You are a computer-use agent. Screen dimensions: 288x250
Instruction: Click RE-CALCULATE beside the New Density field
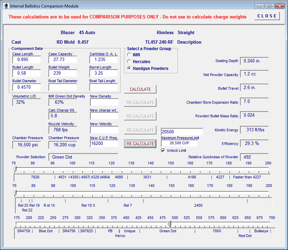click(140, 103)
